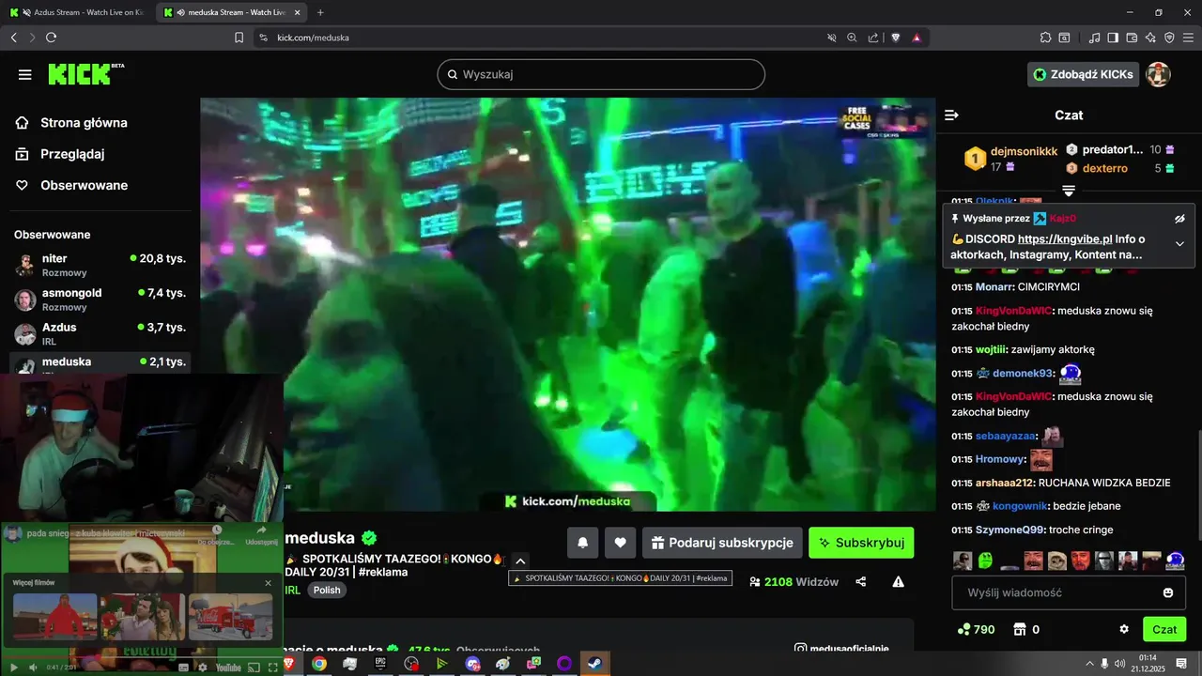This screenshot has height=676, width=1202.
Task: Open YouTube mini player settings gear
Action: pos(203,668)
